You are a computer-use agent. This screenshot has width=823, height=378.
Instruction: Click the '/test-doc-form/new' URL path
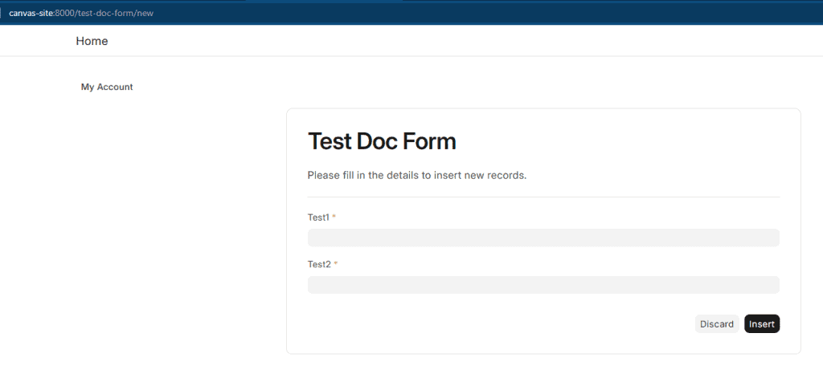click(115, 13)
